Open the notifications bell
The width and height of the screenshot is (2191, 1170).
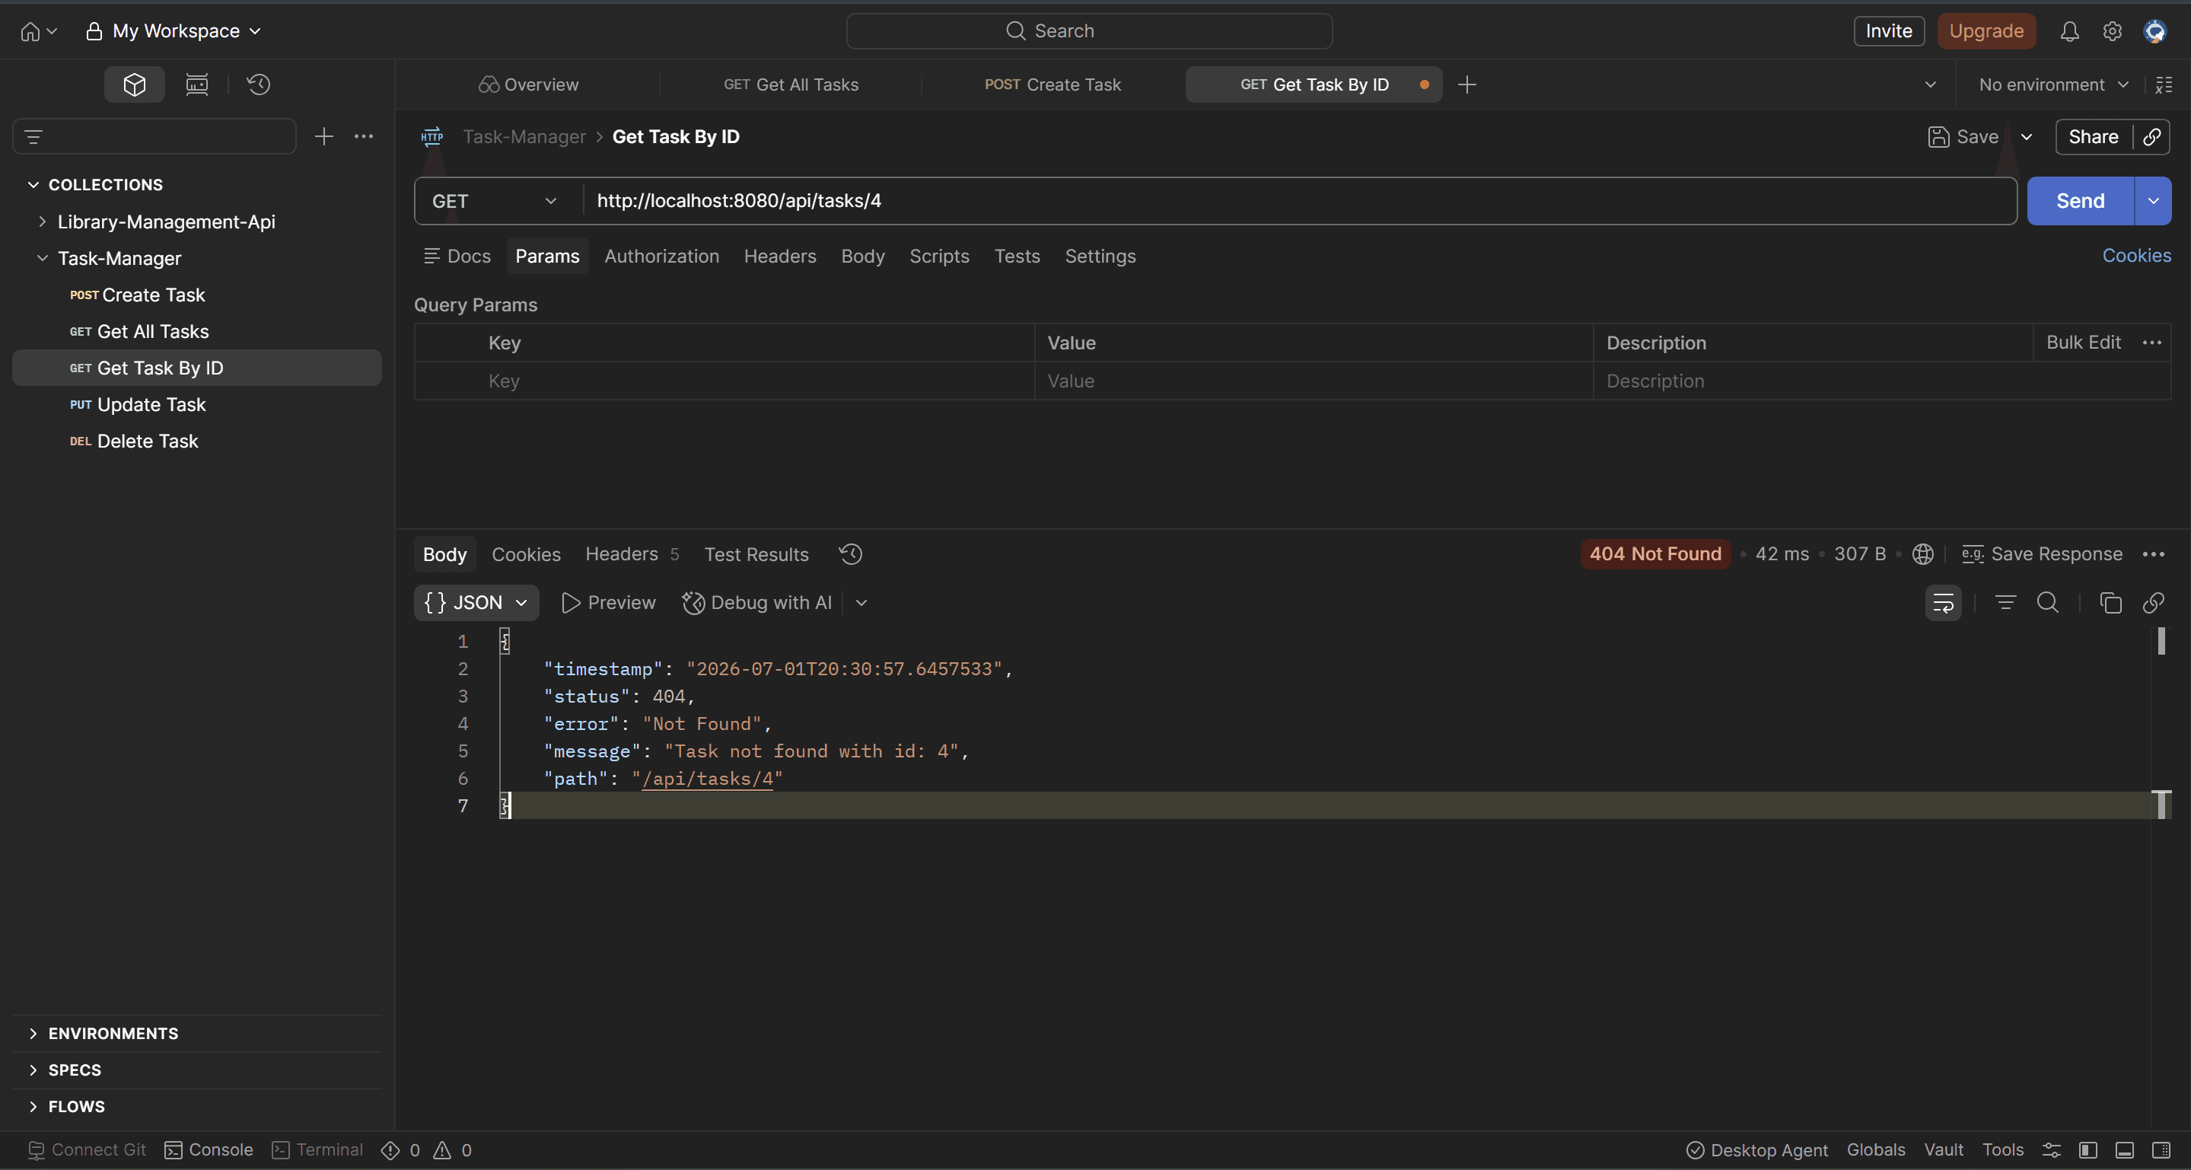[x=2069, y=31]
